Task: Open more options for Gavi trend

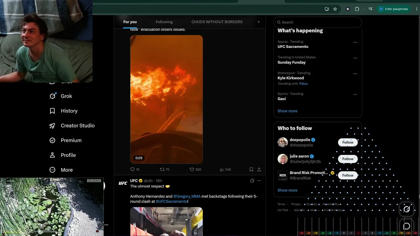Action: click(x=355, y=94)
